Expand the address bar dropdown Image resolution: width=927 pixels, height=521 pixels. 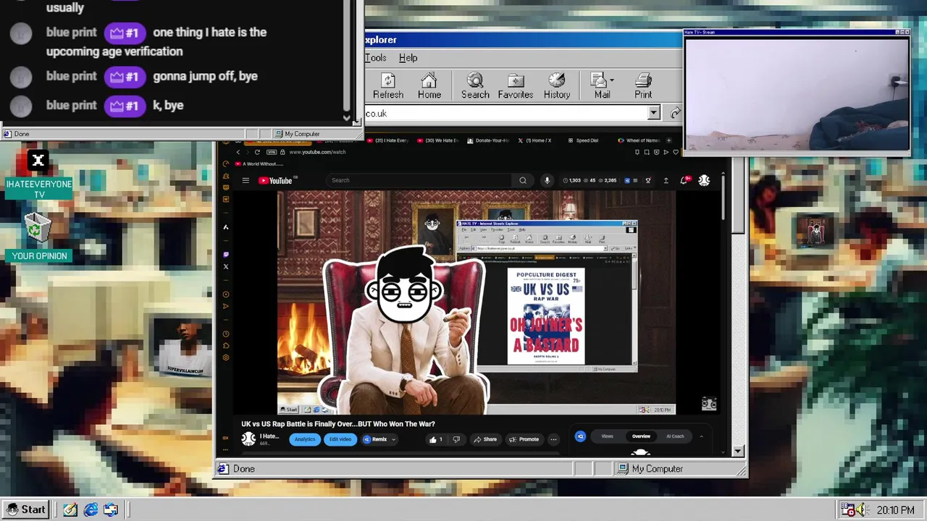click(654, 113)
